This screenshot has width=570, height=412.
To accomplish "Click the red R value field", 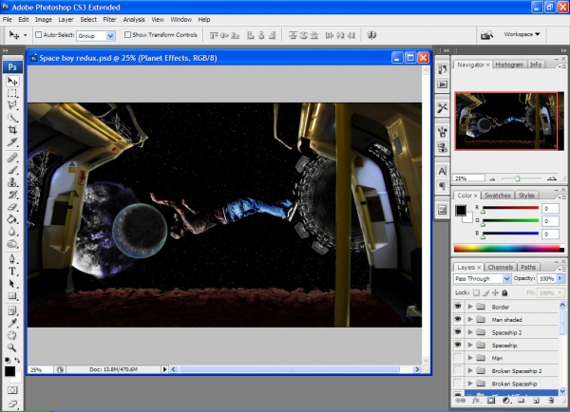I will coord(550,208).
